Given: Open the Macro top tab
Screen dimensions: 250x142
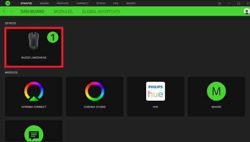Looking at the screenshot, I should [x=131, y=4].
